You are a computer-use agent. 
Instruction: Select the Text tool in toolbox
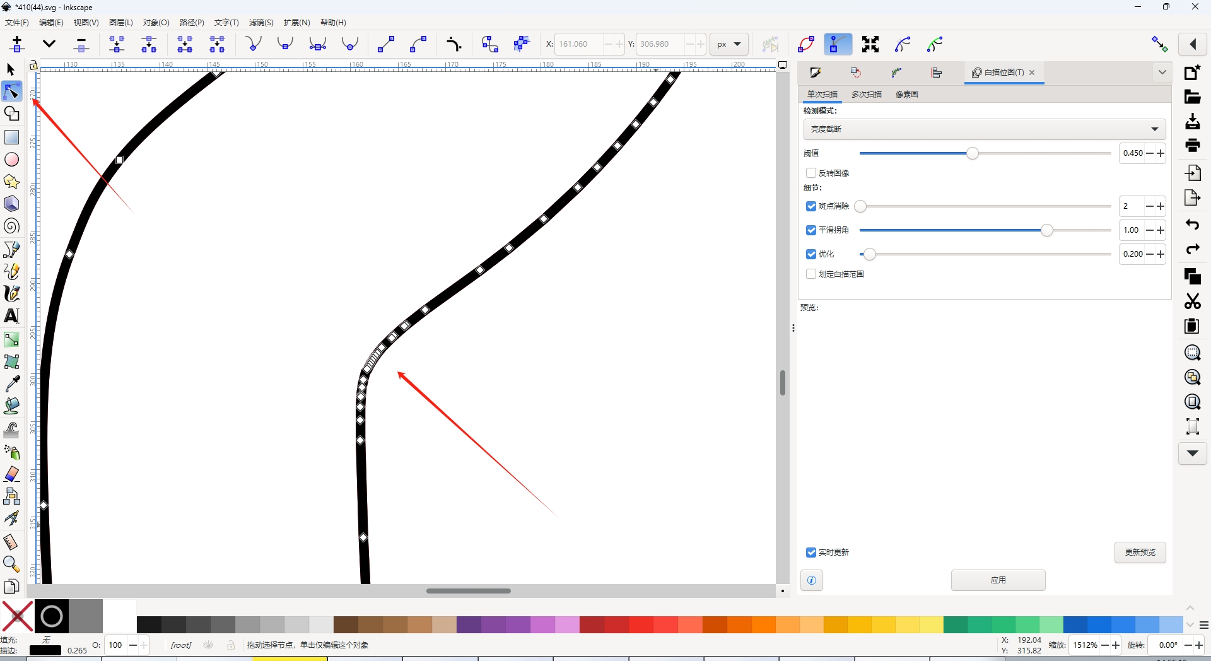[x=11, y=315]
